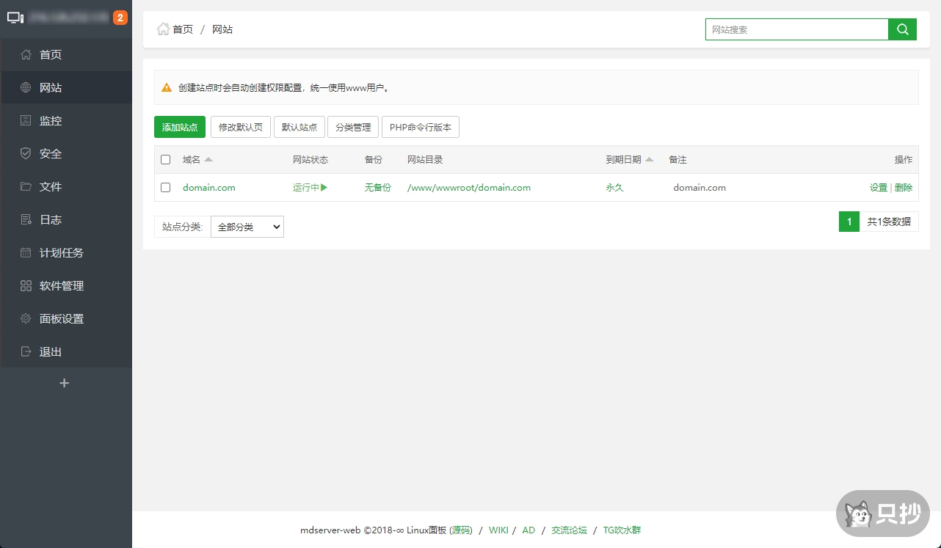The width and height of the screenshot is (941, 548).
Task: Open the 全部分类 site classification dropdown
Action: tap(247, 227)
